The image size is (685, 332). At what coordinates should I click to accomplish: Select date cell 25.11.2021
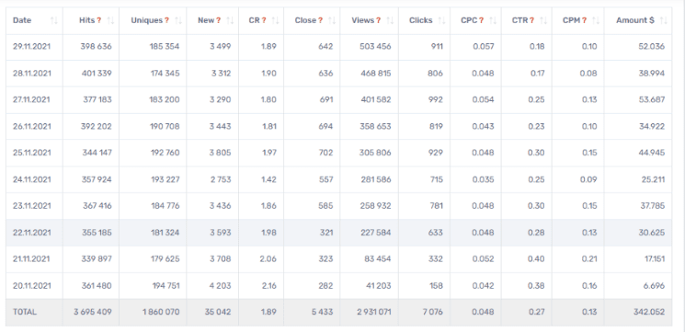(32, 153)
